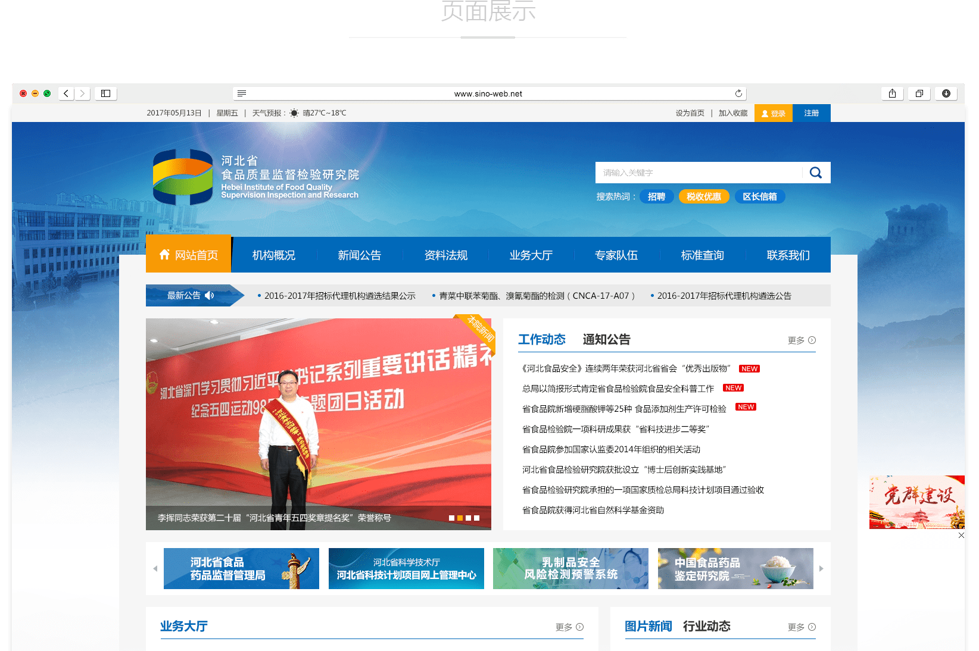The image size is (979, 651).
Task: Click 更多 in 工作动态 panel
Action: (x=802, y=340)
